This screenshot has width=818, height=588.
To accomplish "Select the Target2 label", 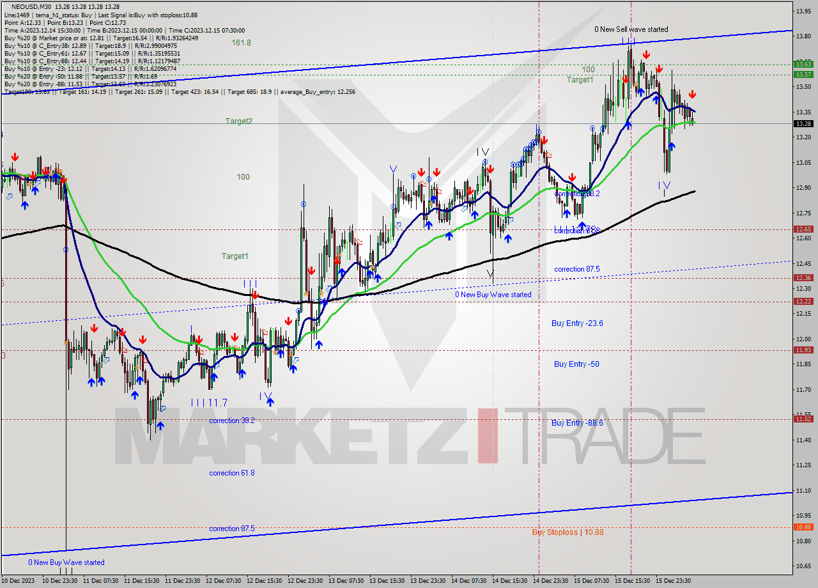I will tap(238, 121).
